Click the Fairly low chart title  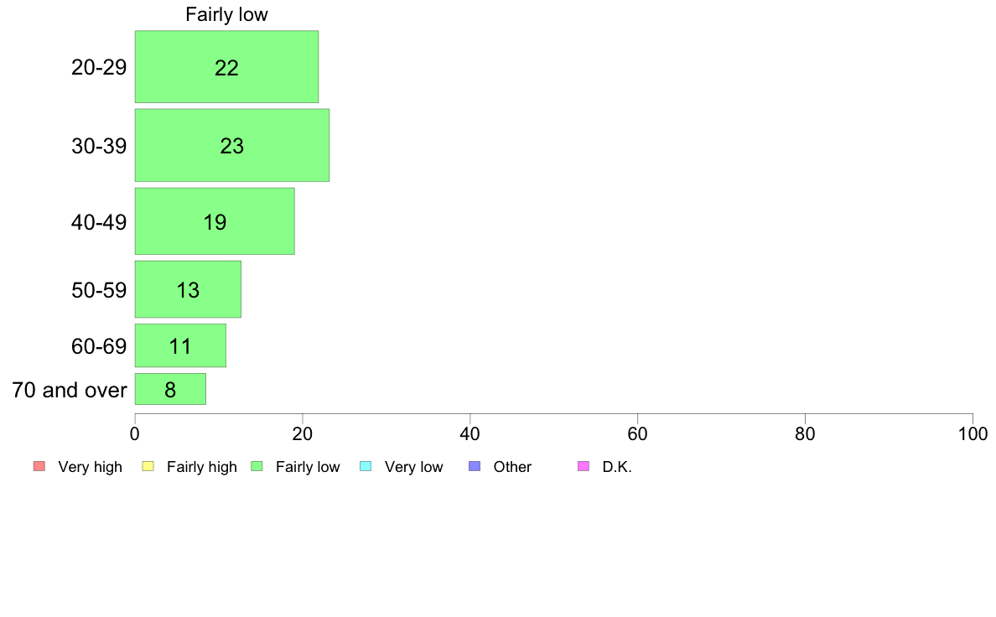click(226, 14)
